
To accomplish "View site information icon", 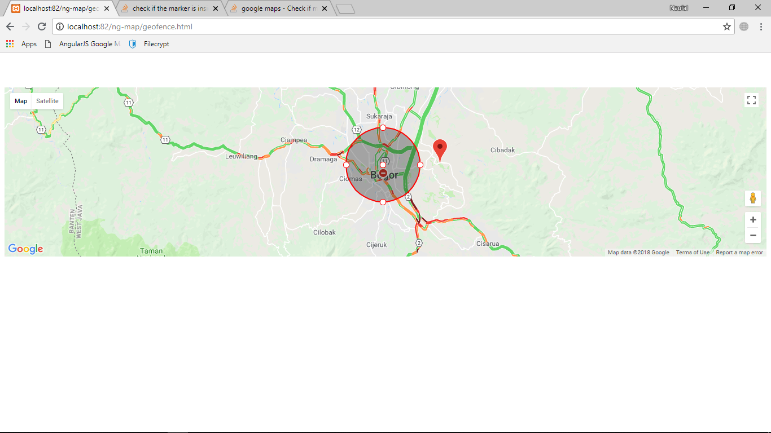I will (x=60, y=26).
